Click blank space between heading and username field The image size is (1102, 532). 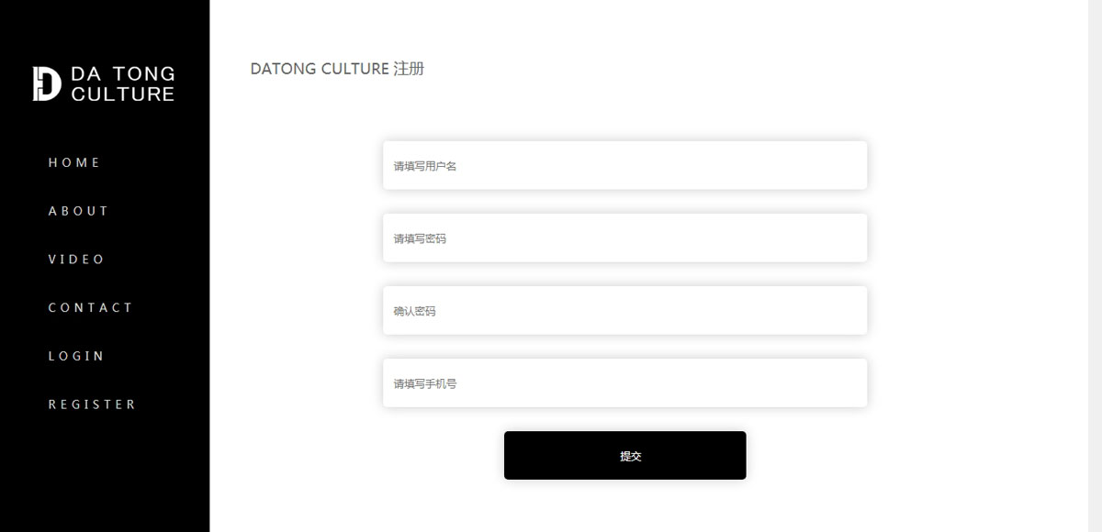(624, 108)
